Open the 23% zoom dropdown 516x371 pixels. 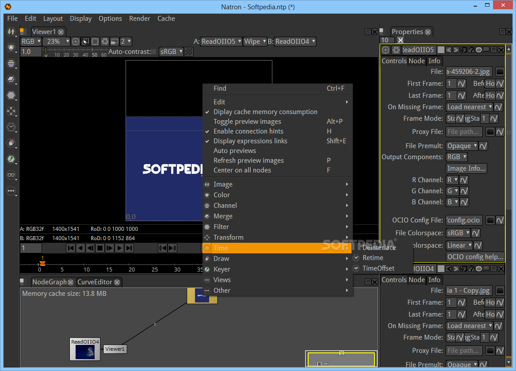57,42
